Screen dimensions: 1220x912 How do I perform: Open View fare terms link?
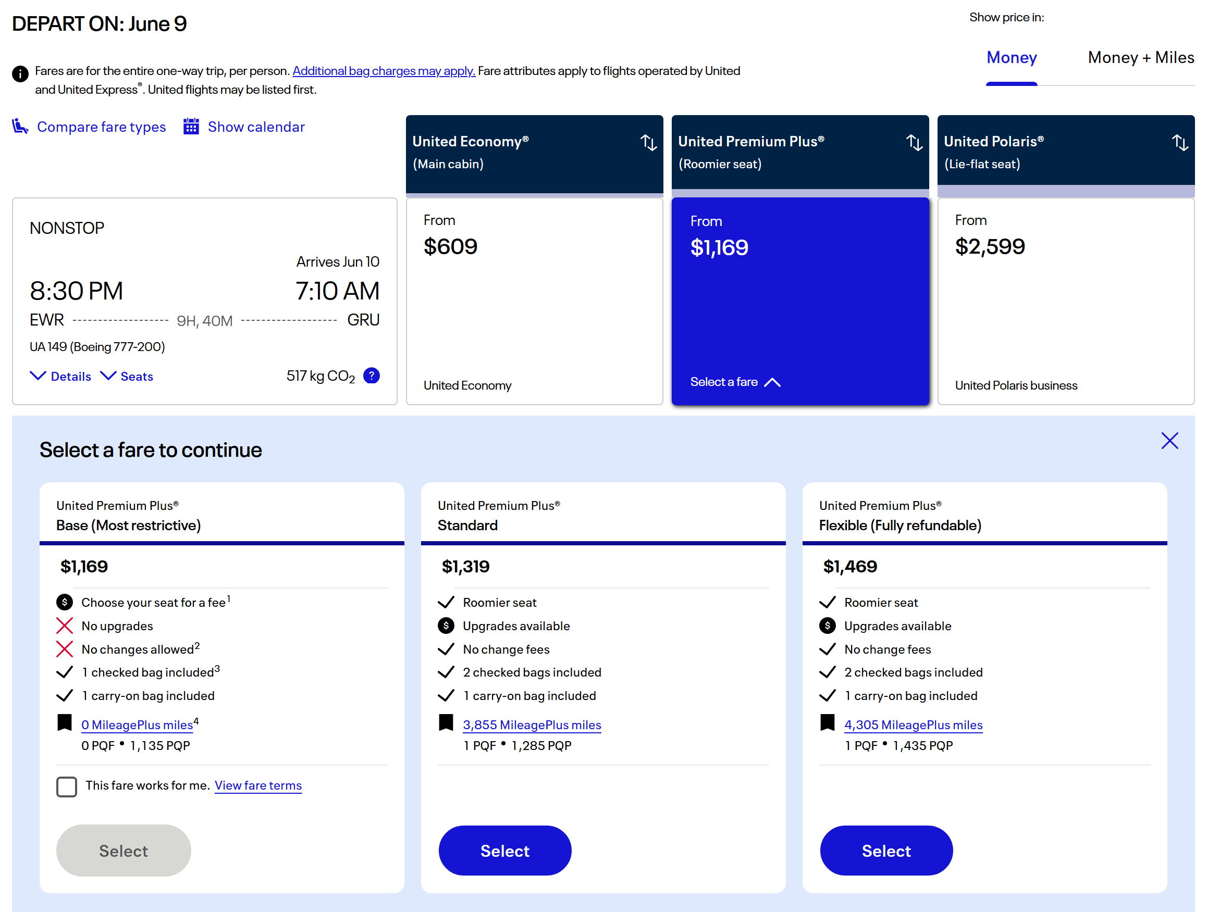point(258,785)
